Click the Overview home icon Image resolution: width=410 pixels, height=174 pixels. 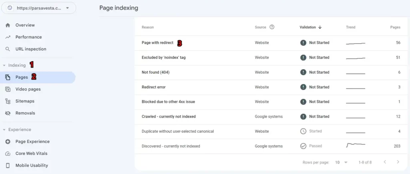point(8,25)
